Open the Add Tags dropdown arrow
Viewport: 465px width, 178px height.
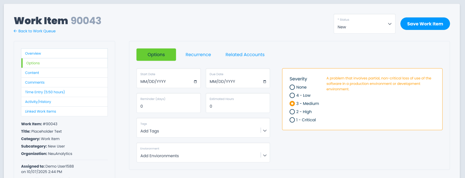(x=265, y=131)
